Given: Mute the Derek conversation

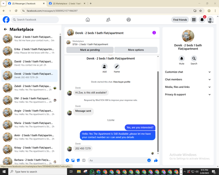Looking at the screenshot, I should (182, 59).
